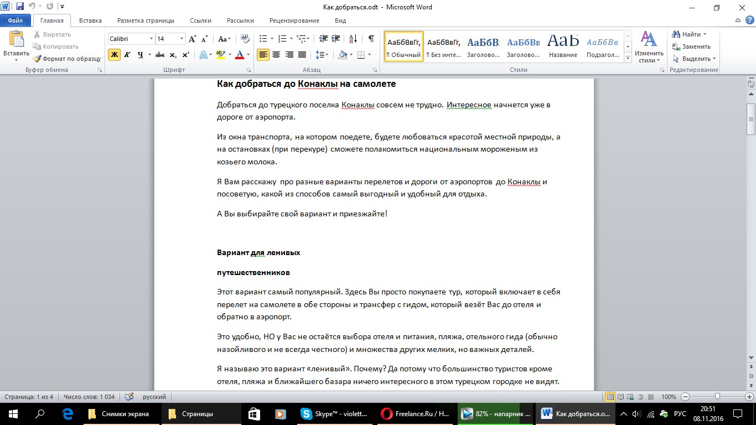Decrease the paragraph indent
756x425 pixels.
pos(324,39)
